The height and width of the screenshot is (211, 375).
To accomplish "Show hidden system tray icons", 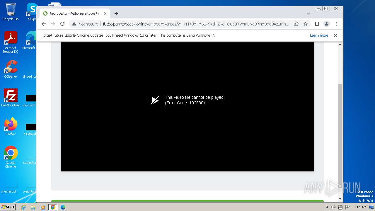I will click(327, 207).
